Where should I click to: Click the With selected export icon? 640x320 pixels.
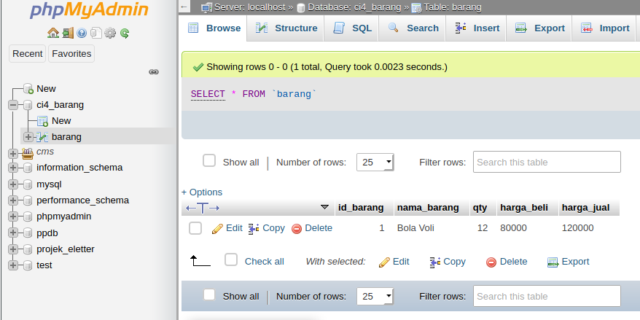click(x=553, y=262)
